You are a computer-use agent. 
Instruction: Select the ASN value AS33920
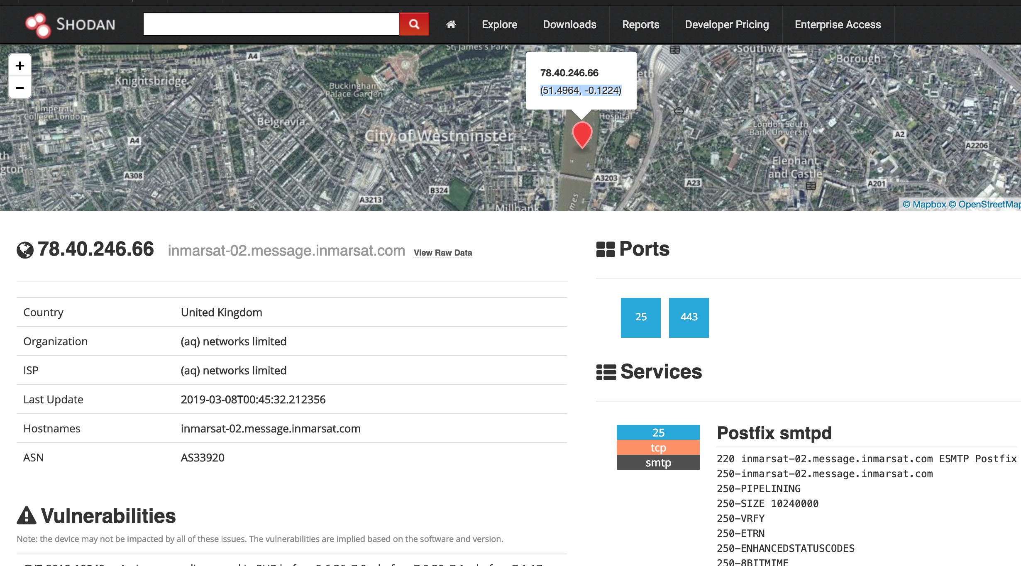pyautogui.click(x=203, y=457)
